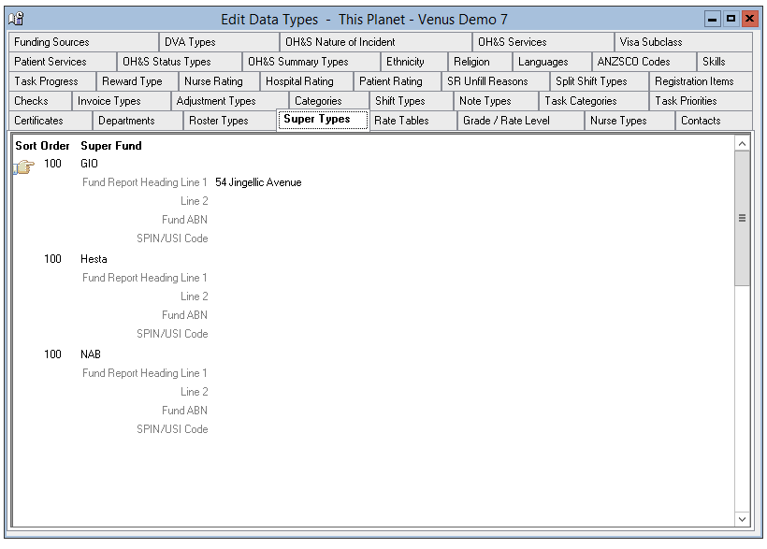Select the Certificates tab
Screen dimensions: 767x549
click(x=51, y=121)
